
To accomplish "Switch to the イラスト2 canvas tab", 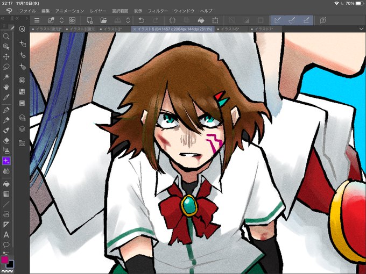I will [114, 29].
